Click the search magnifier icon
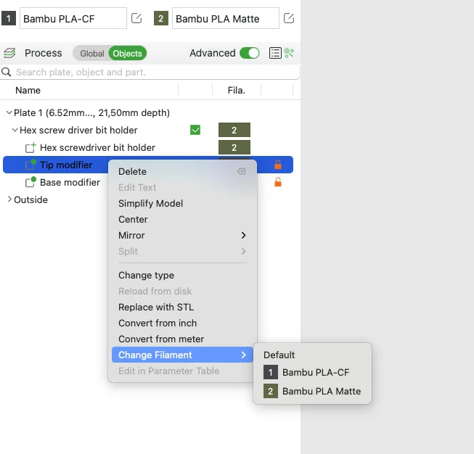The image size is (474, 454). pyautogui.click(x=7, y=73)
